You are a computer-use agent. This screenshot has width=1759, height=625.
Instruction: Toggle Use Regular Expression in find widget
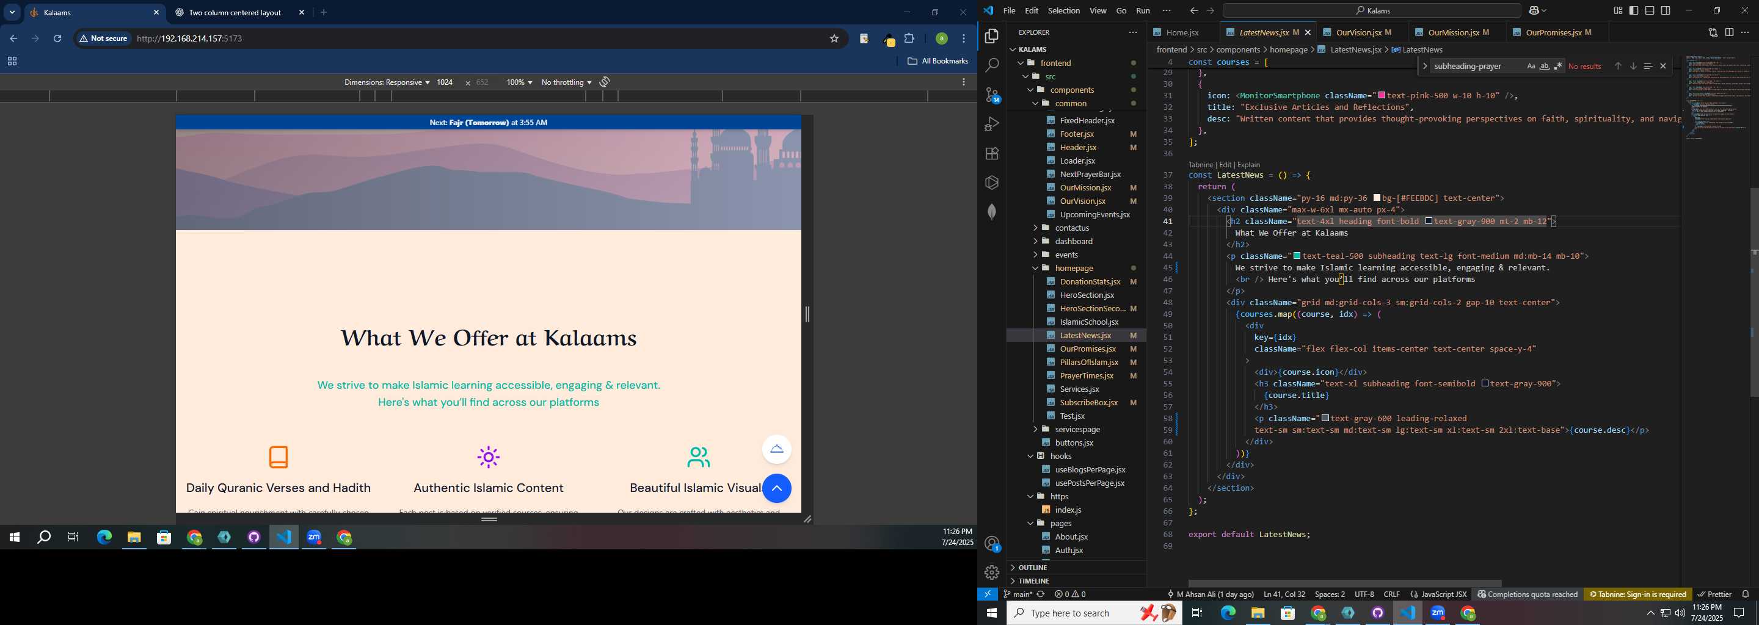click(1557, 66)
